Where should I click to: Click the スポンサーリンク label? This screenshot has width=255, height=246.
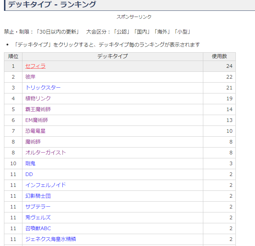point(134,17)
